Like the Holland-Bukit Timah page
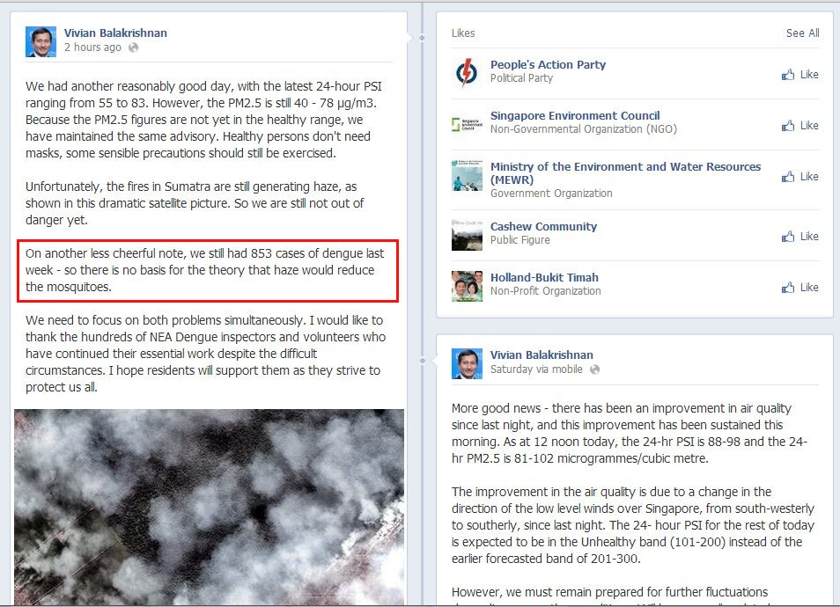840x607 pixels. (x=799, y=288)
